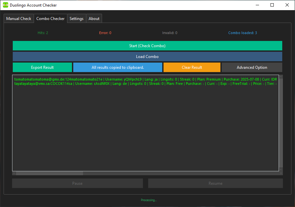Click the blue copy-to-clipboard results button
The width and height of the screenshot is (295, 207).
point(118,67)
